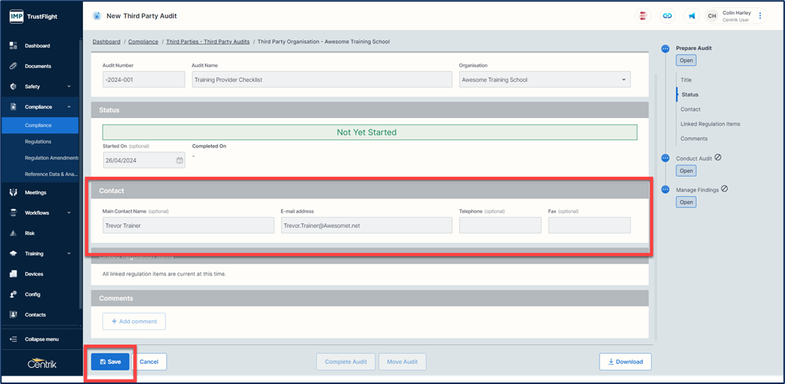Click the red database icon in header
The height and width of the screenshot is (384, 785).
pos(642,16)
